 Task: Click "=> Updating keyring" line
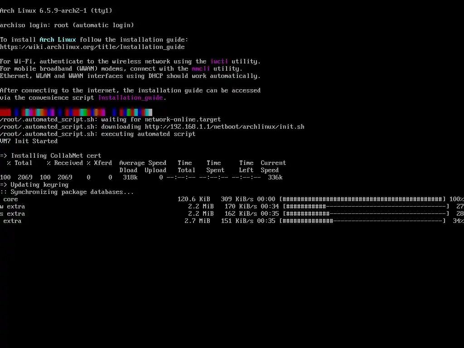(34, 185)
